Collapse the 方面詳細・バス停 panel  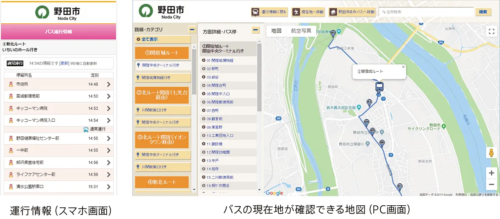tap(256, 30)
